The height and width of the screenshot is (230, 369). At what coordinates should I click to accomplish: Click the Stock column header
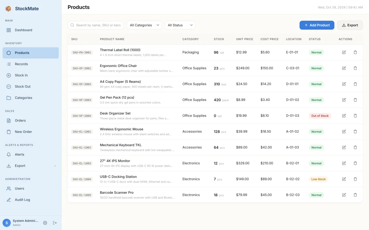[219, 39]
